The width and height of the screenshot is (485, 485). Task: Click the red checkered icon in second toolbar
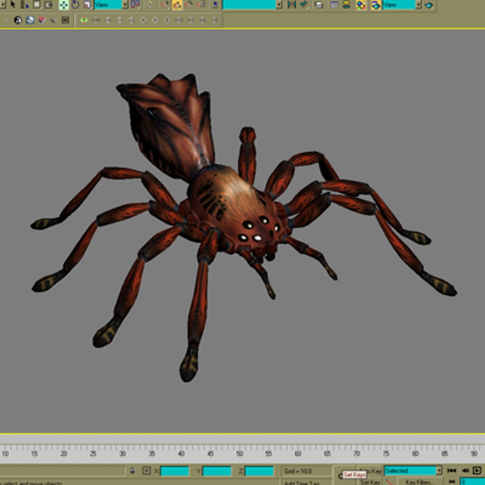pyautogui.click(x=42, y=20)
